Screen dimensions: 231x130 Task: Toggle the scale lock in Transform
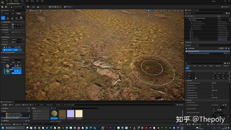tap(196, 78)
